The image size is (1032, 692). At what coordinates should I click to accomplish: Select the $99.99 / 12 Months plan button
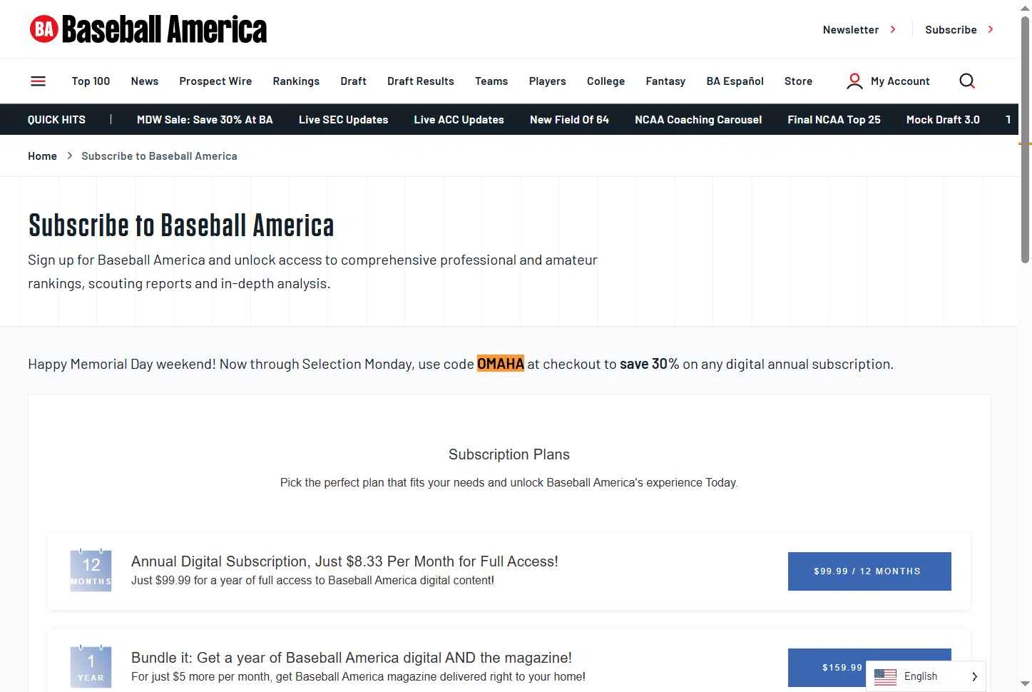pyautogui.click(x=869, y=571)
